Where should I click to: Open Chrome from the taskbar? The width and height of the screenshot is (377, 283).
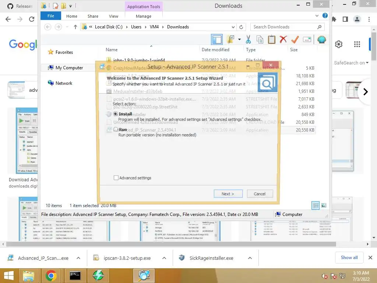pyautogui.click(x=51, y=276)
